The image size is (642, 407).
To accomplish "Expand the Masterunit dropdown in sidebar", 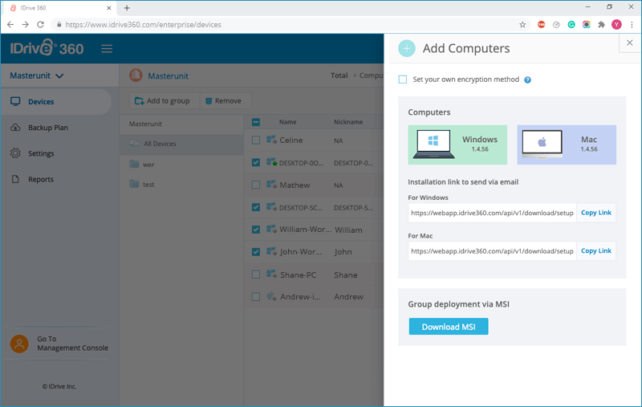I will tap(37, 75).
